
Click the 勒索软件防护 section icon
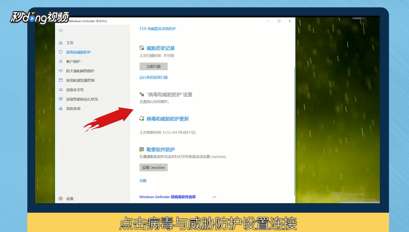pos(142,149)
